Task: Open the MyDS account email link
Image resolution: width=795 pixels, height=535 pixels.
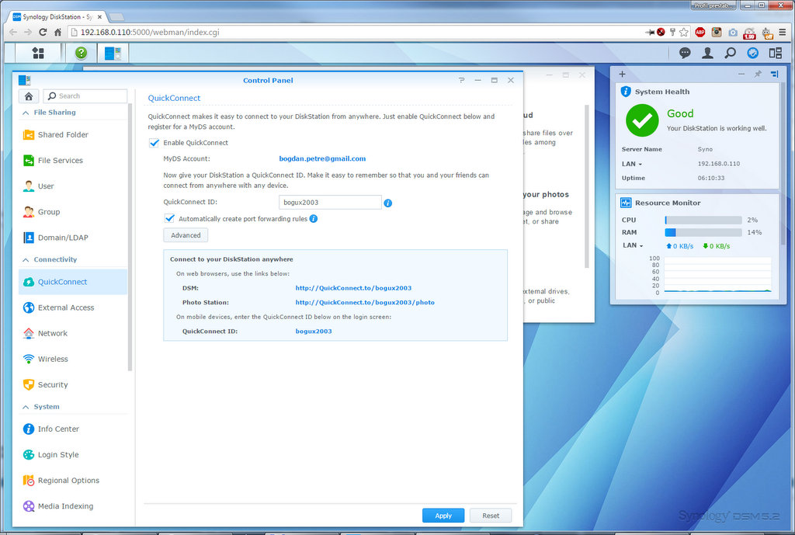Action: pos(322,158)
